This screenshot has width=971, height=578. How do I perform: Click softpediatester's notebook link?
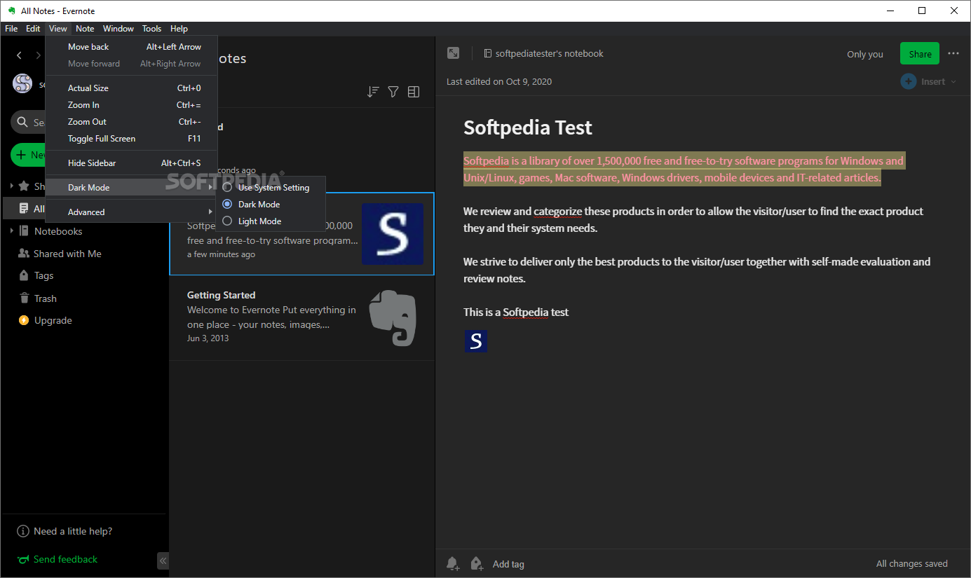pyautogui.click(x=549, y=53)
